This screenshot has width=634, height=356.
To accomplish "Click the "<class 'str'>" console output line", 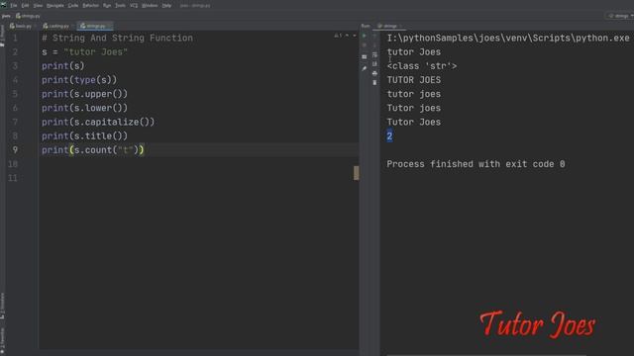I will click(422, 66).
